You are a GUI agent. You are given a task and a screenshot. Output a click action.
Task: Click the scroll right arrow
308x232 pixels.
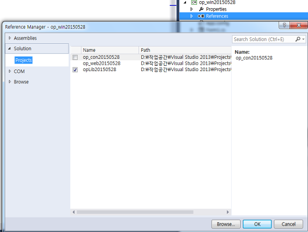(228, 212)
